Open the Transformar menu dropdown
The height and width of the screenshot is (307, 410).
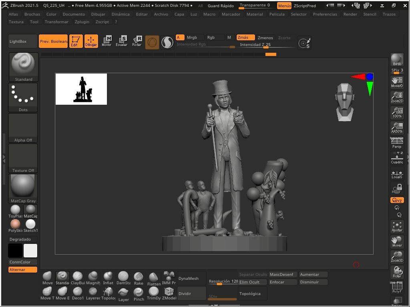(56, 22)
